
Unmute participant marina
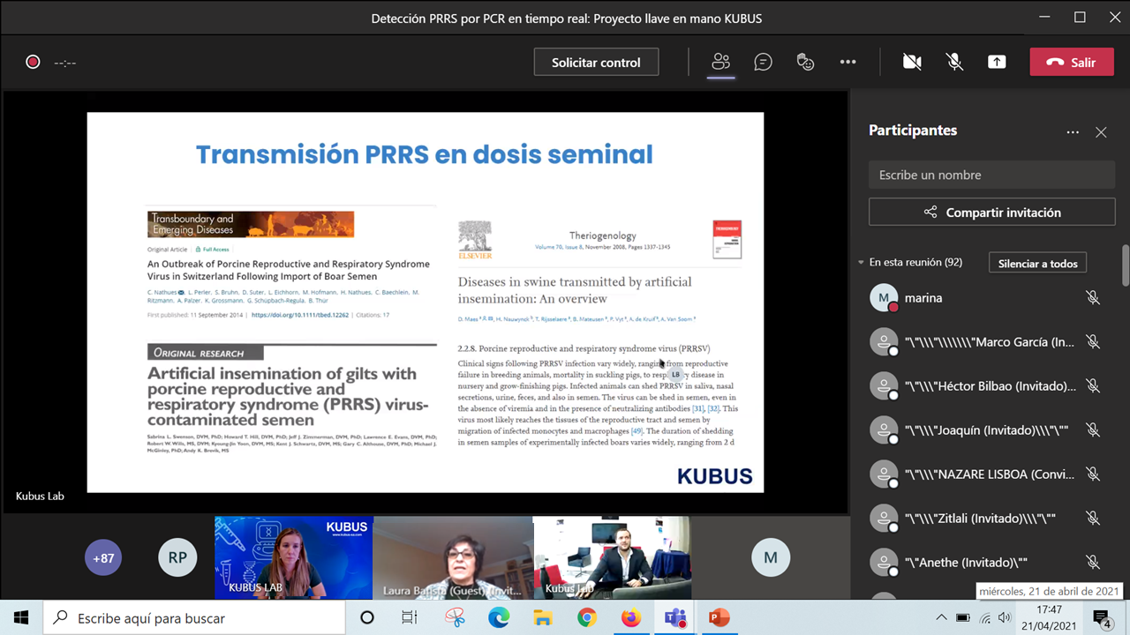[1094, 297]
